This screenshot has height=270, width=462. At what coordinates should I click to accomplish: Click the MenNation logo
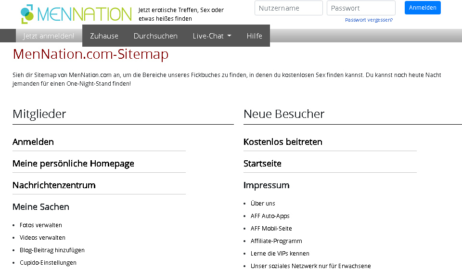pyautogui.click(x=76, y=14)
